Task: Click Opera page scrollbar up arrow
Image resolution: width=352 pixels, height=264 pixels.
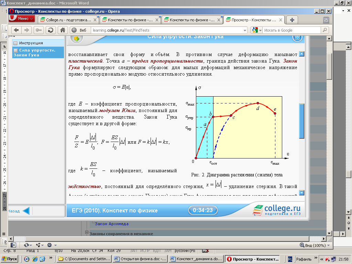Action: tap(329, 38)
